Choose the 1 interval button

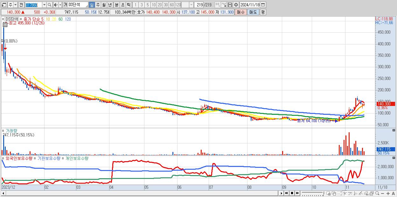(x=136, y=5)
